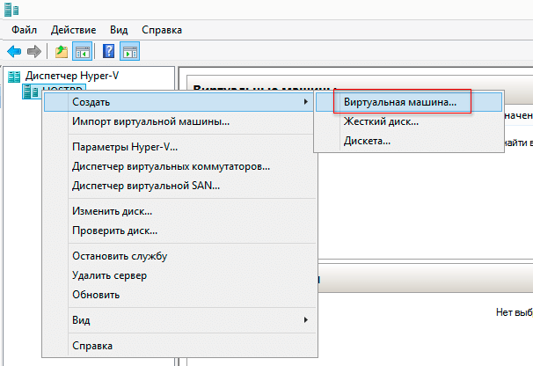
Task: Click the Hyper-V Manager tree root icon
Action: (14, 77)
